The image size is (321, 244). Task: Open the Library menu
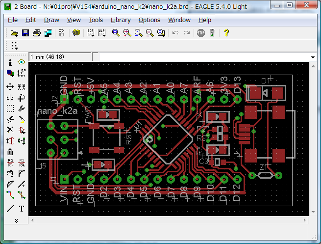(121, 20)
